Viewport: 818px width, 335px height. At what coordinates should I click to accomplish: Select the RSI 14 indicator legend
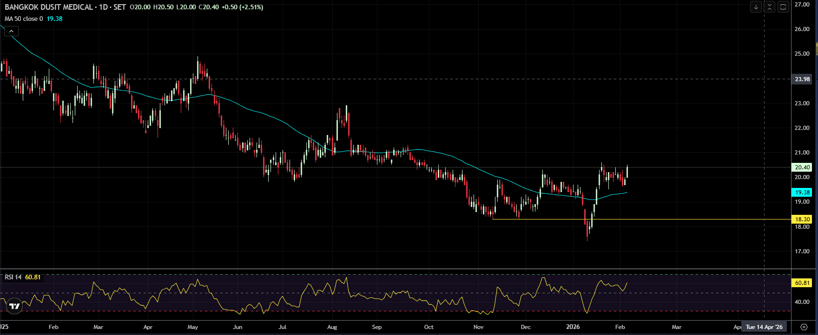13,277
